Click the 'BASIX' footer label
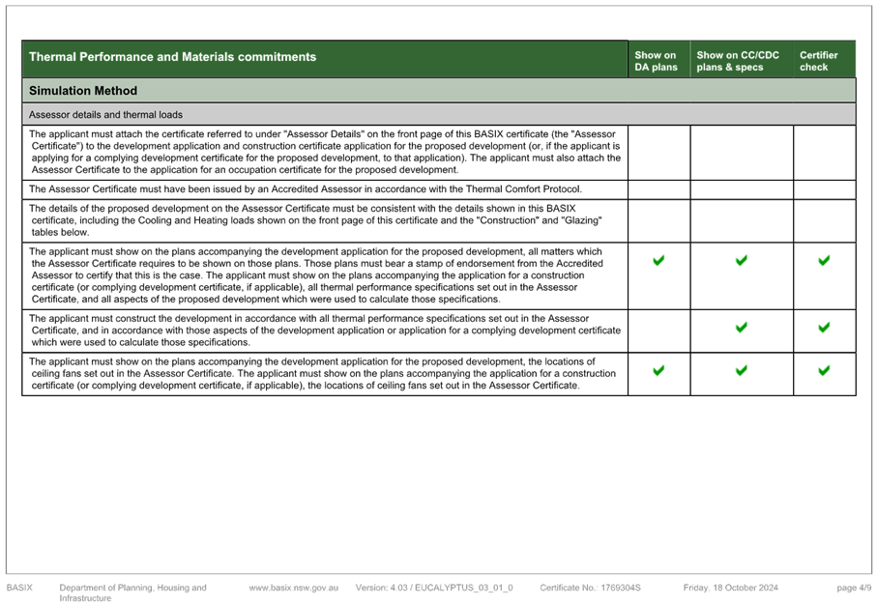Viewport: 877px width, 605px height. [19, 588]
